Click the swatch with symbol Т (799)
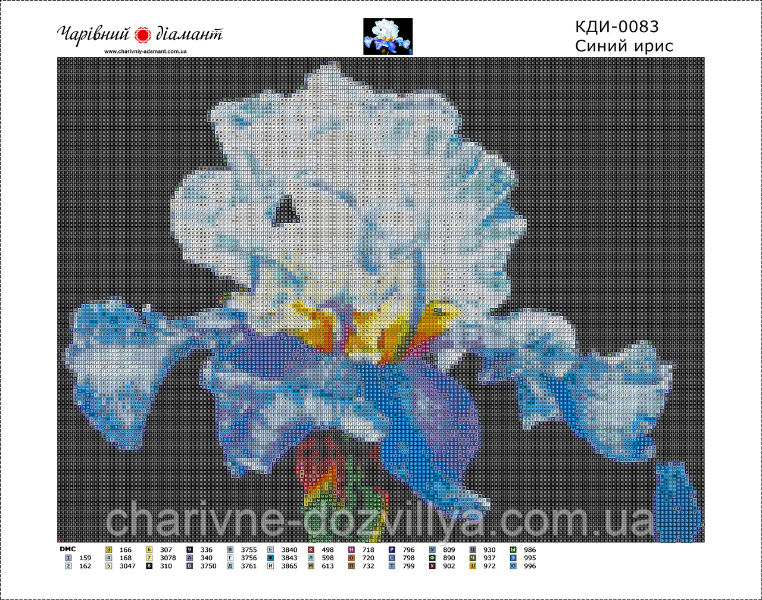Viewport: 762px width, 600px height. click(x=392, y=567)
